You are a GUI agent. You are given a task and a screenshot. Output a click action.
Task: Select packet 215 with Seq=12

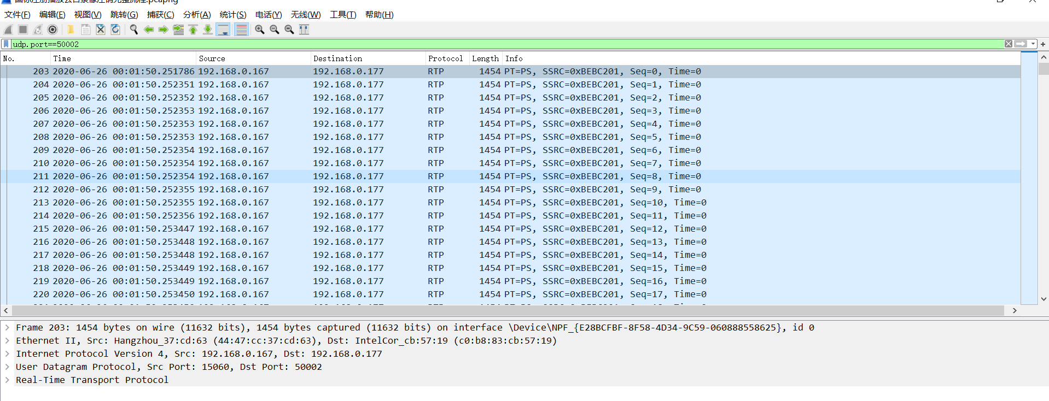tap(511, 229)
